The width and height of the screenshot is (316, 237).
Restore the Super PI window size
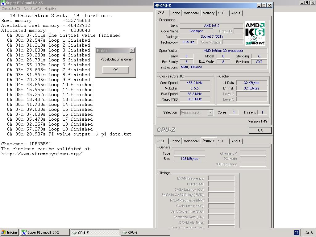[x=307, y=2]
